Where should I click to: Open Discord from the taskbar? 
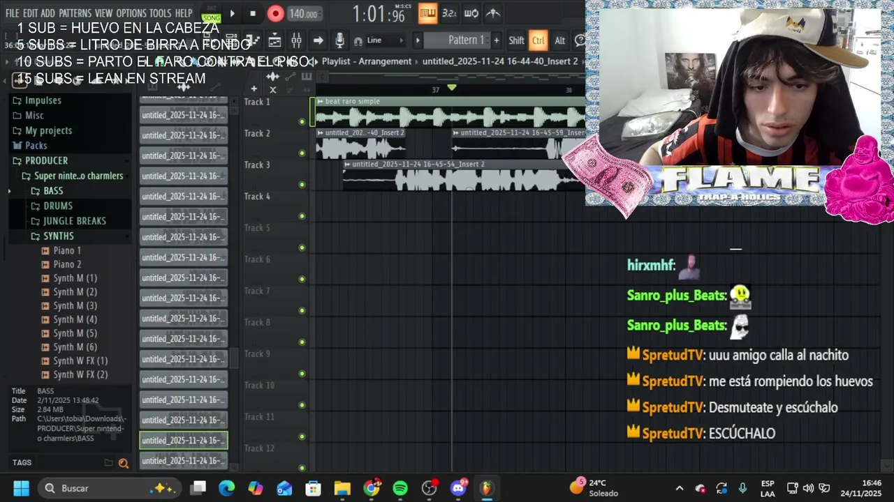point(458,488)
